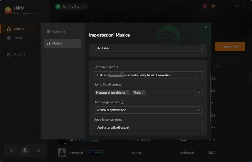This screenshot has width=252, height=162.
Task: Open the user profile avatar
Action: click(x=25, y=150)
